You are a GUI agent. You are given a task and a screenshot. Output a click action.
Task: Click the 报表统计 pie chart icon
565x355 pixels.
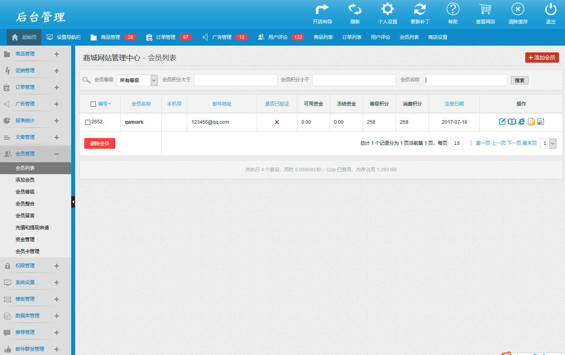[7, 121]
